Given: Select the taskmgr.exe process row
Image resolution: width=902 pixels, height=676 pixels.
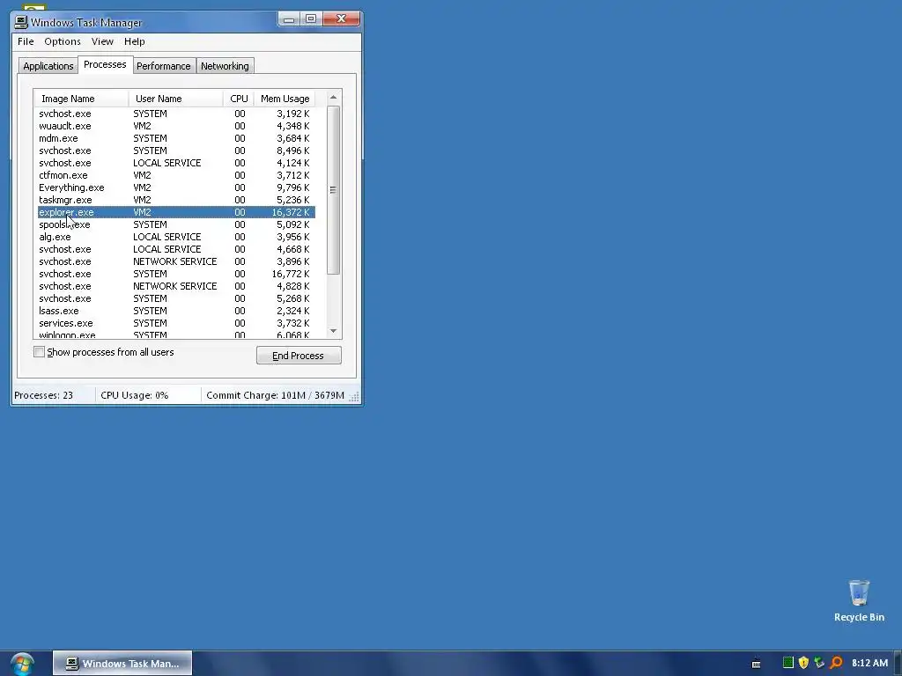Looking at the screenshot, I should [x=176, y=200].
